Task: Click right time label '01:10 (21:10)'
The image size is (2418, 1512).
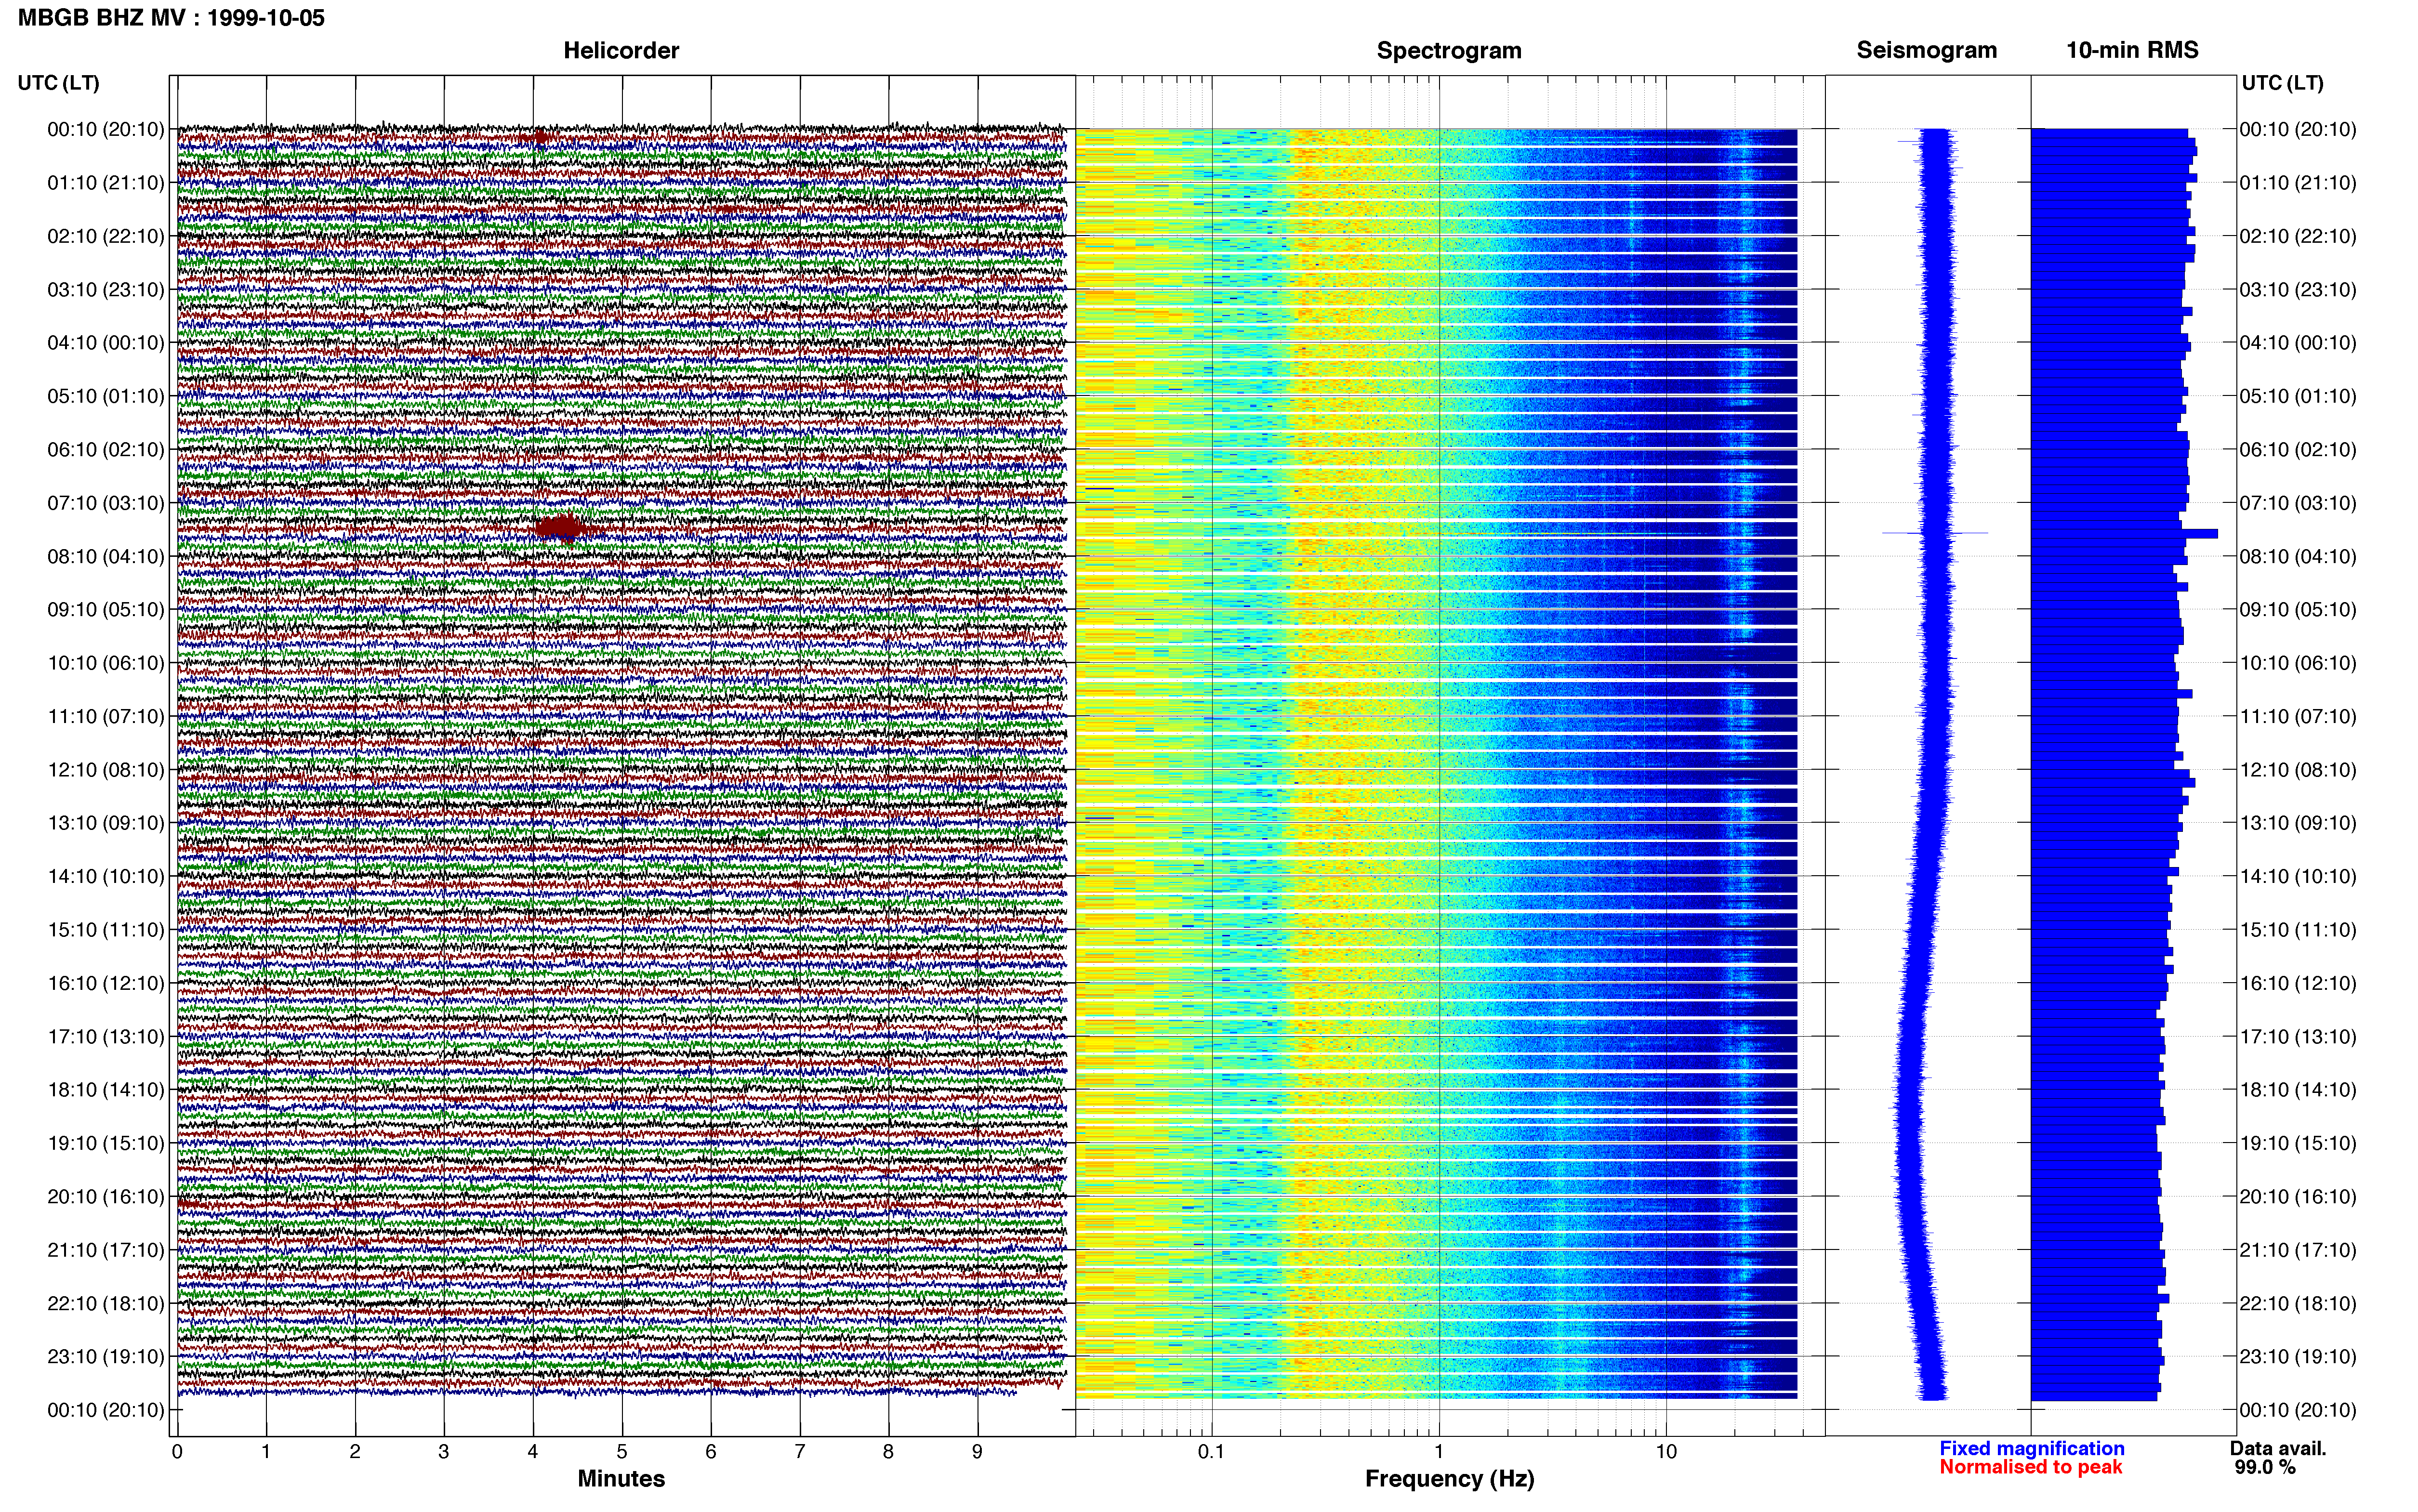Action: tap(2298, 183)
